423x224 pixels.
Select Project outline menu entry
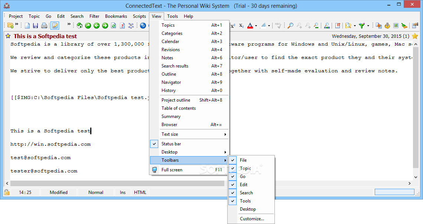189,100
